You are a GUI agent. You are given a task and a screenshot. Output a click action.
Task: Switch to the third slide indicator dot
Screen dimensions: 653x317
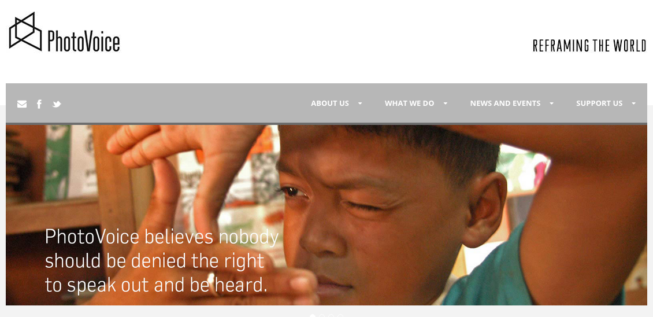[331, 316]
